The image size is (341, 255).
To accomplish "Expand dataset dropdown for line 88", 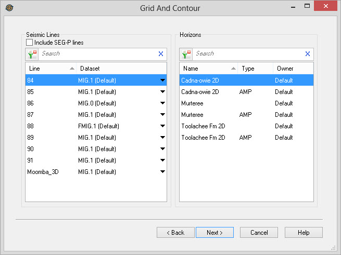I will [x=162, y=126].
